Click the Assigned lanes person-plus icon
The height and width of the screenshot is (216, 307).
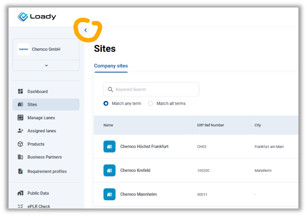20,131
